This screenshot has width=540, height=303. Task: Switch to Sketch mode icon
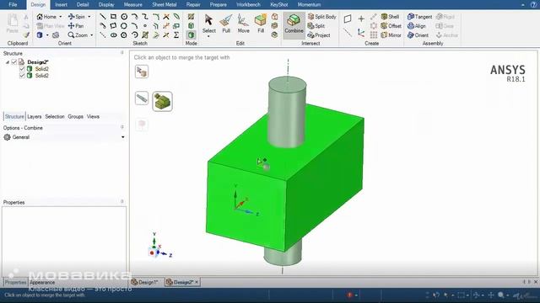(192, 17)
